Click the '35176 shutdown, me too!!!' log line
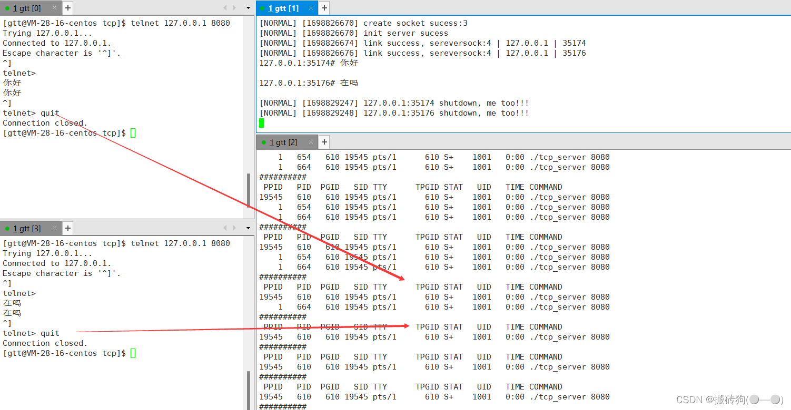 click(394, 113)
